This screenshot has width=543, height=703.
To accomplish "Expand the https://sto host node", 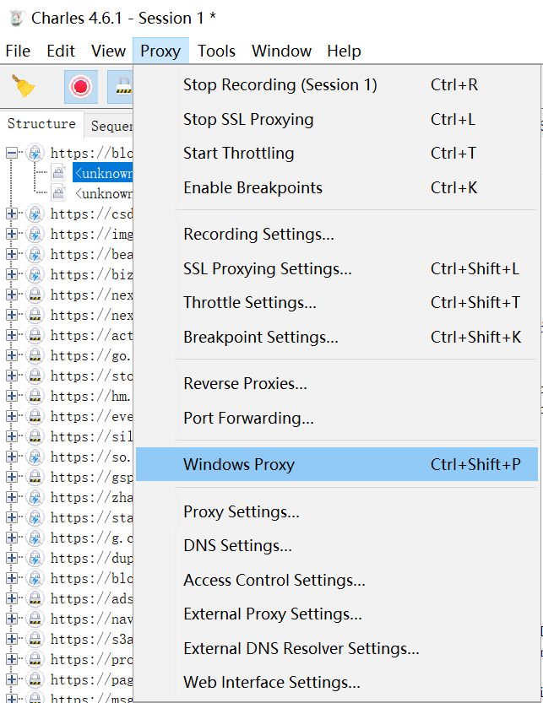I will click(12, 376).
